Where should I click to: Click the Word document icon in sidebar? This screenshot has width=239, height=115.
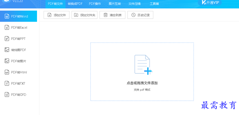coord(7,16)
